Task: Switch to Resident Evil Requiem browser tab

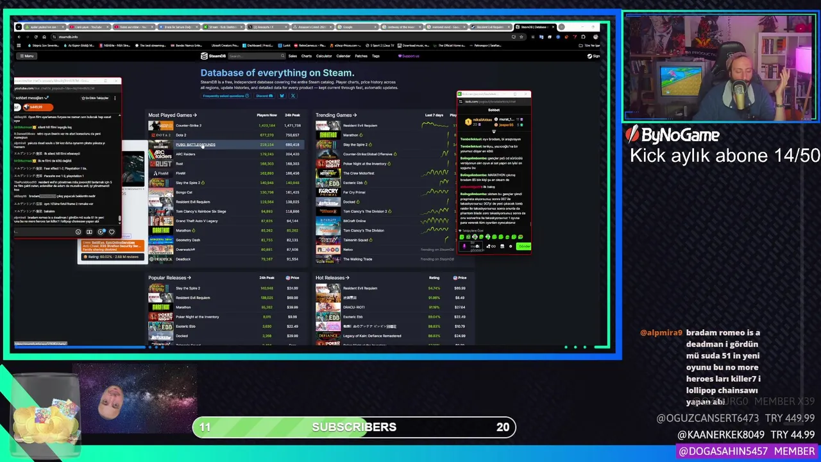Action: 491,27
